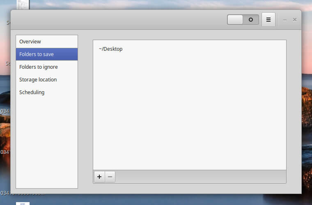Image resolution: width=312 pixels, height=205 pixels.
Task: Minimize the backup settings window
Action: pos(285,20)
